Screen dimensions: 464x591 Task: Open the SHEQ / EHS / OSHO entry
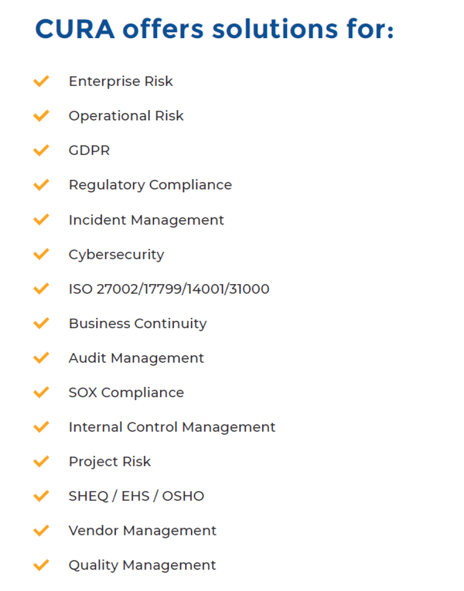(136, 496)
